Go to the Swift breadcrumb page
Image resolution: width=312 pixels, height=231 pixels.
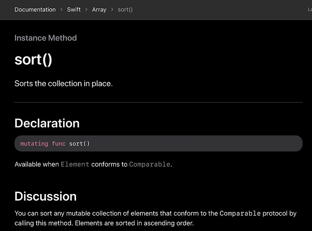[x=74, y=9]
